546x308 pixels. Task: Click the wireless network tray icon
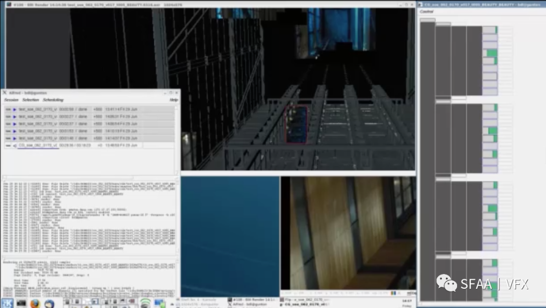[145, 303]
